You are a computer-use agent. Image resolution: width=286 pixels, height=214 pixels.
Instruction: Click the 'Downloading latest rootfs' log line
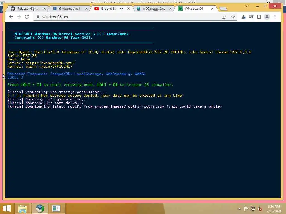tap(115, 106)
